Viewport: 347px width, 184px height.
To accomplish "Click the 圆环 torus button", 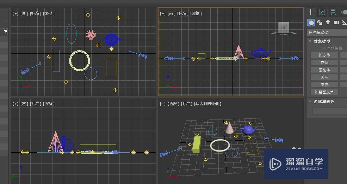I will coord(324,77).
